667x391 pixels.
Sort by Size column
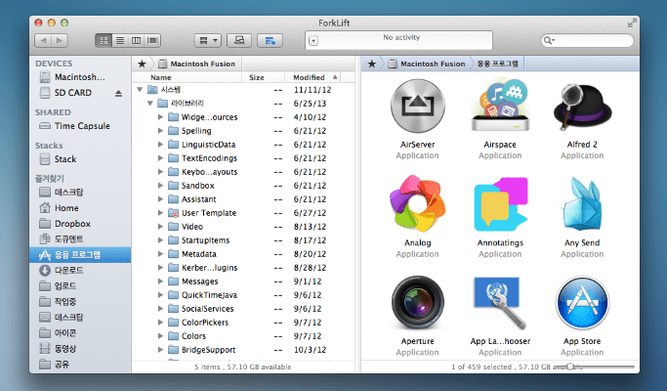(264, 77)
